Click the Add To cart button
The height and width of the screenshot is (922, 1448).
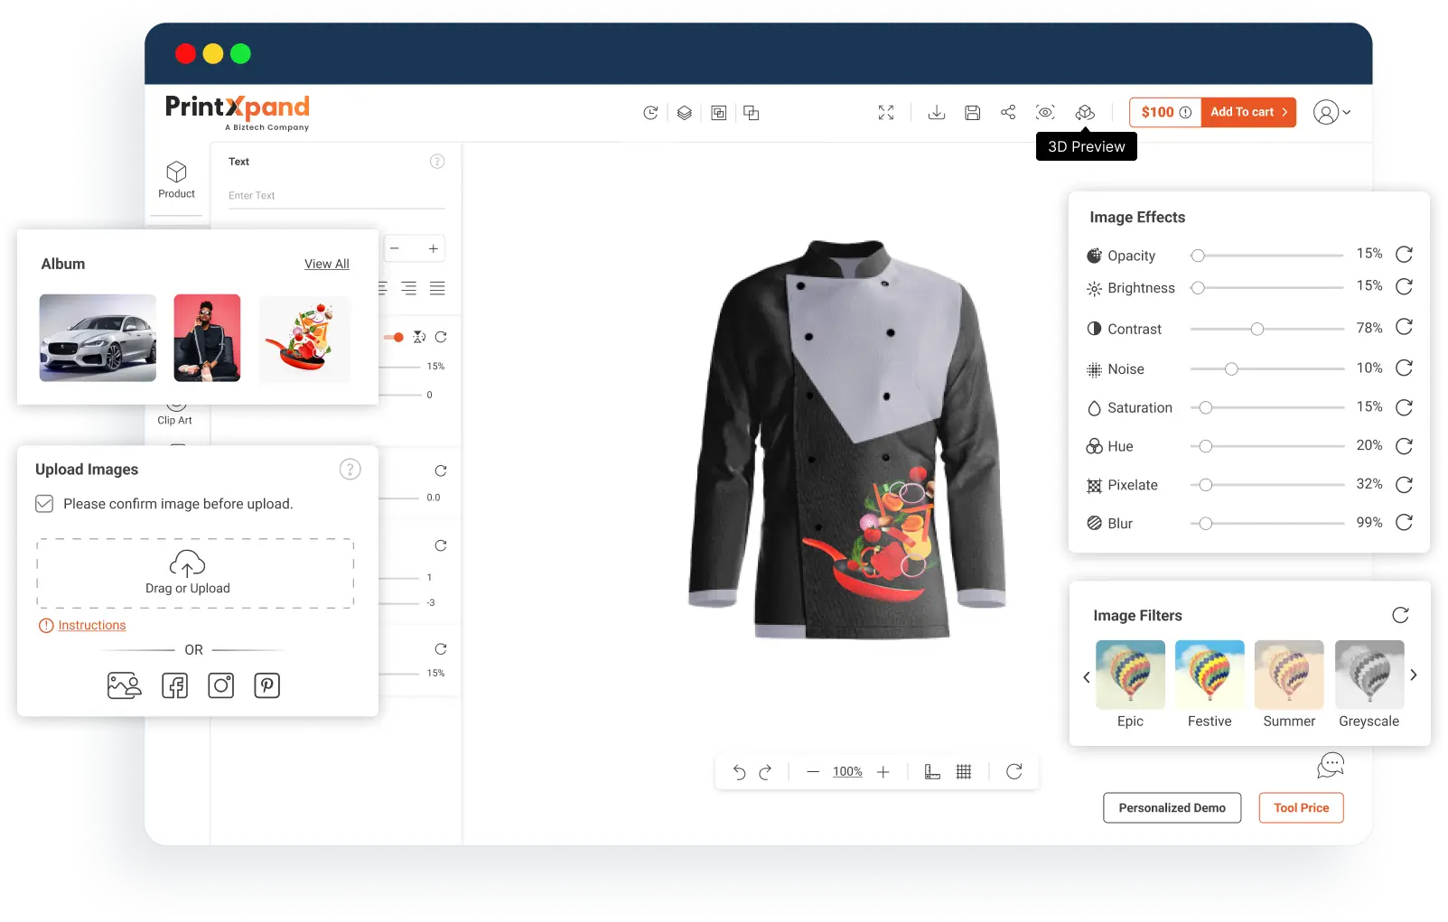point(1248,112)
